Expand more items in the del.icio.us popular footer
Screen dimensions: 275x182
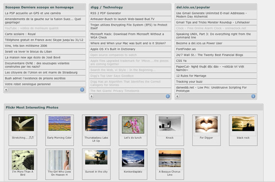click(x=177, y=96)
